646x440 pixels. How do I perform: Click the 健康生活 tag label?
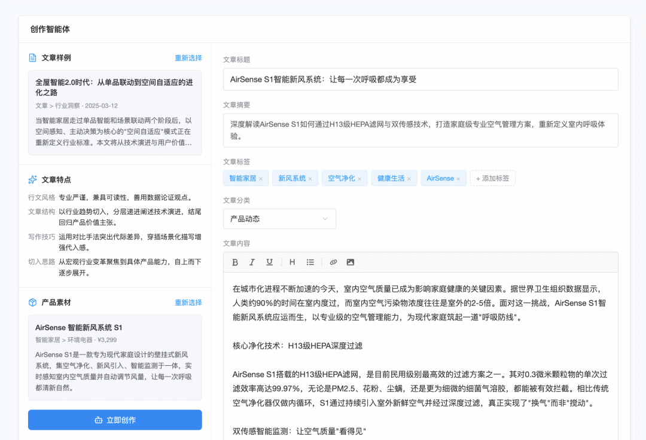coord(391,178)
